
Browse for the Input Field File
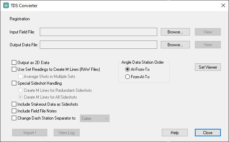[x=175, y=32]
